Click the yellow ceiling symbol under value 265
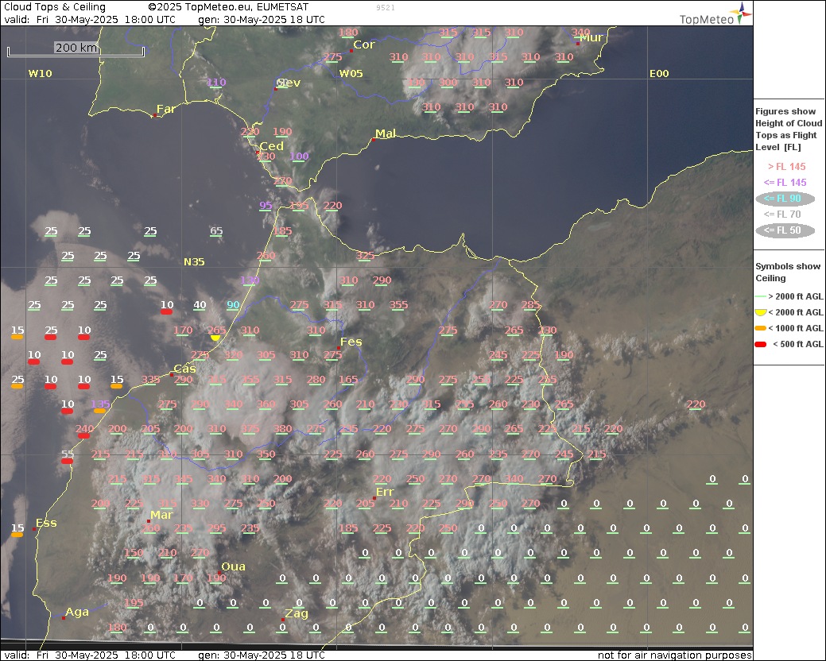Image resolution: width=826 pixels, height=661 pixels. tap(215, 338)
